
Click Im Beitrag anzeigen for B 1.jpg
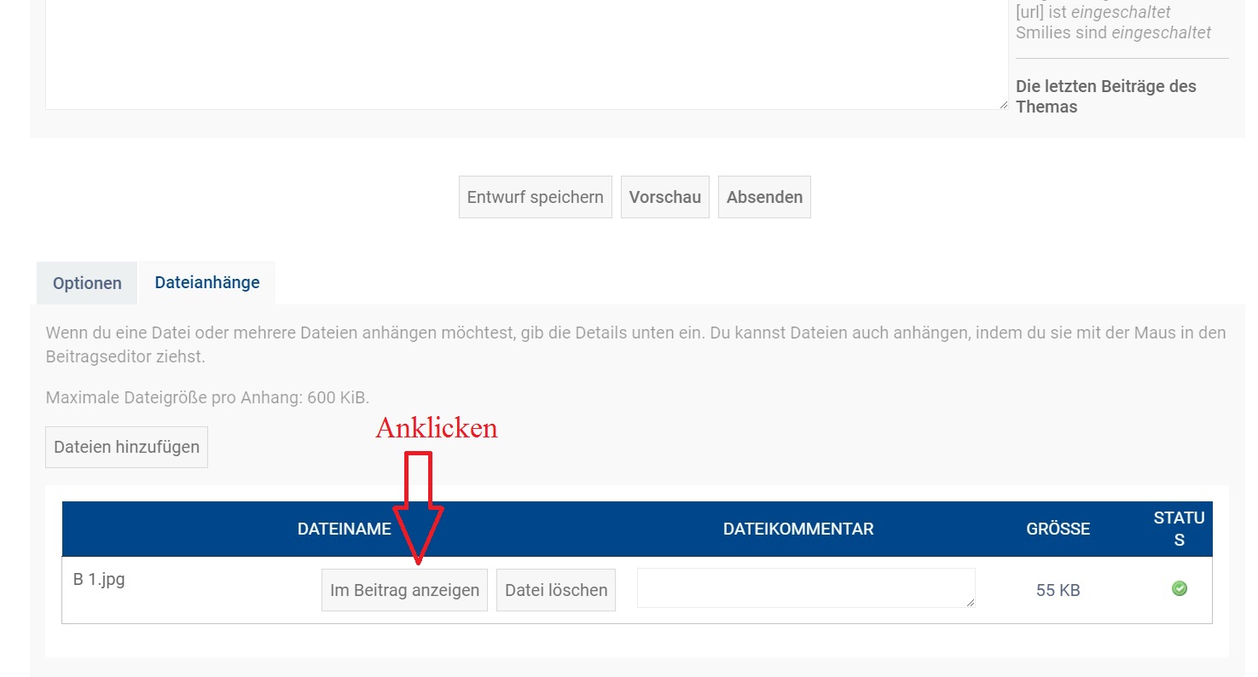[x=404, y=590]
